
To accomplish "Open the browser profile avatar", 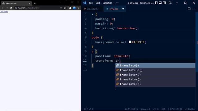I will pos(74,8).
